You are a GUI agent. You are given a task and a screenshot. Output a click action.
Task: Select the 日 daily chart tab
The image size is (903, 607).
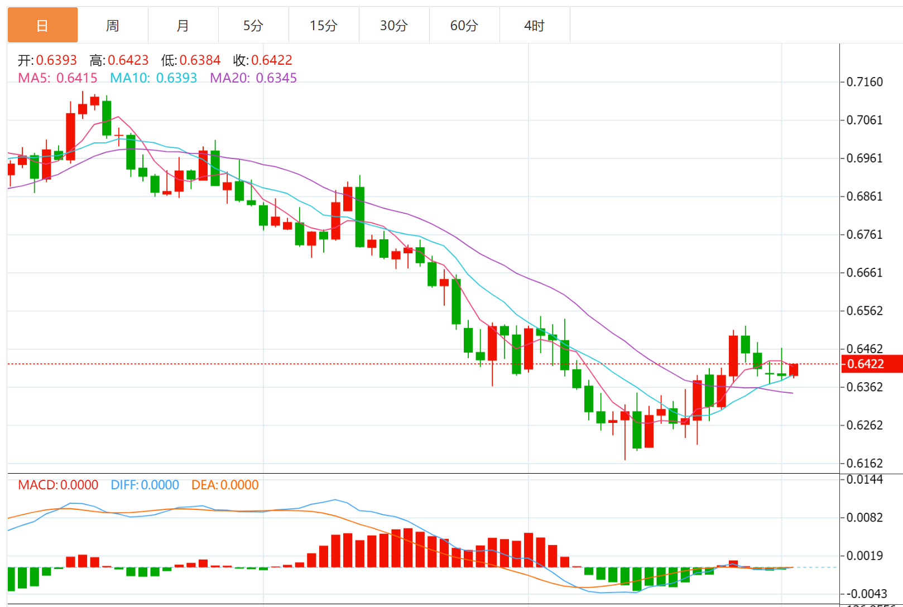pyautogui.click(x=42, y=25)
